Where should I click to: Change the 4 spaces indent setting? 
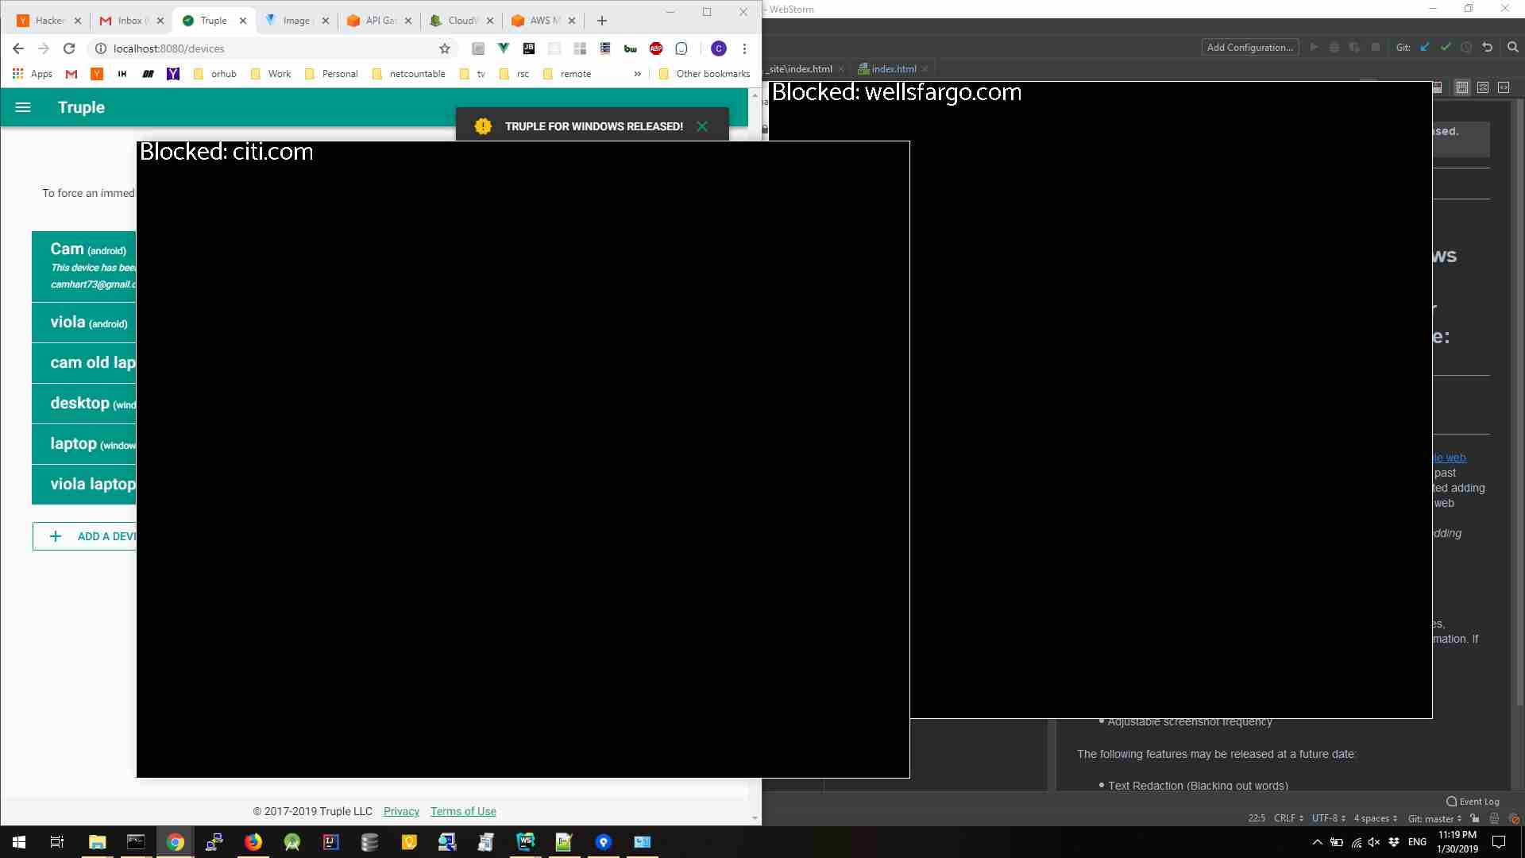coord(1376,818)
